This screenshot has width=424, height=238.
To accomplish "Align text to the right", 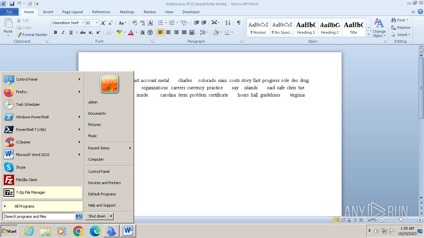I will [176, 32].
